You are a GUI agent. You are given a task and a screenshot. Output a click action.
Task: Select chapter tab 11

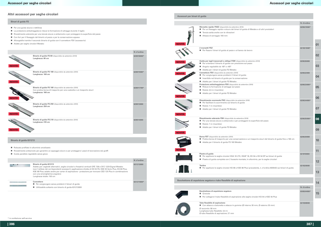pyautogui.click(x=317, y=151)
